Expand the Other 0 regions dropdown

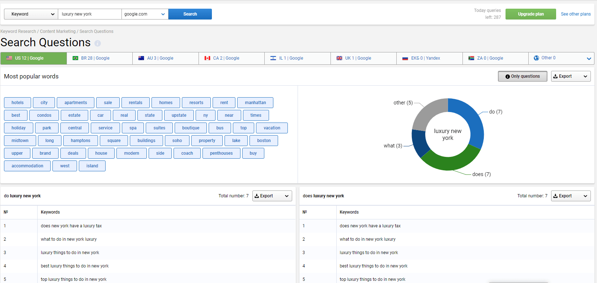coord(589,59)
